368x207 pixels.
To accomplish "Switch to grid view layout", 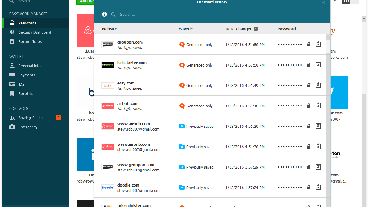I will point(346,2).
